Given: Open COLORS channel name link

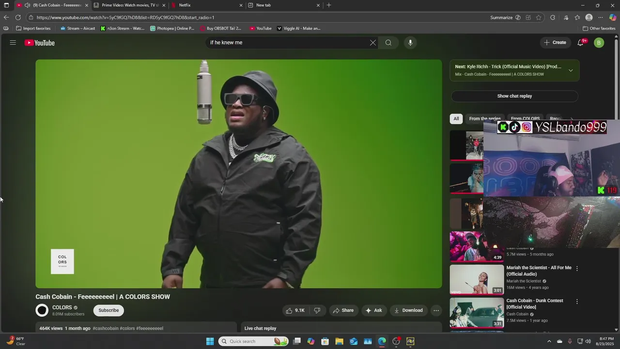Looking at the screenshot, I should click(x=62, y=307).
